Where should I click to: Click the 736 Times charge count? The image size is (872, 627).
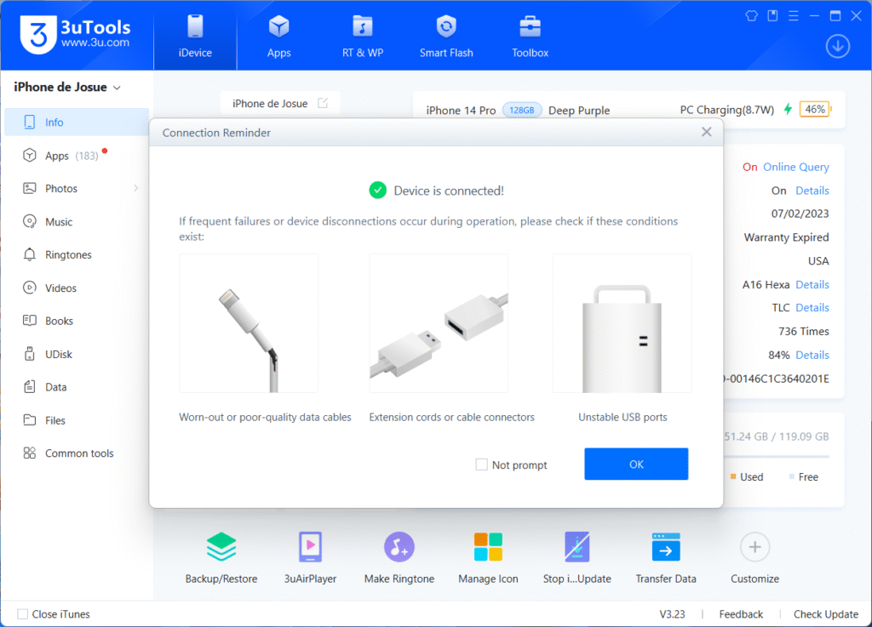[x=804, y=331]
